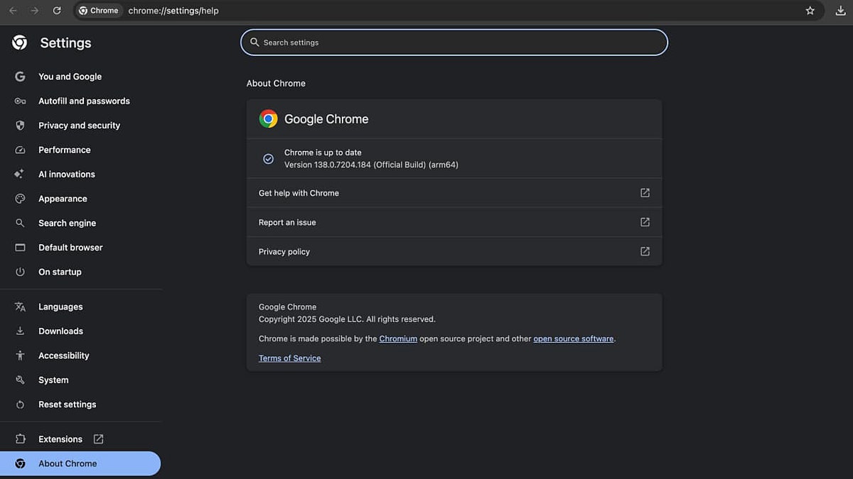853x479 pixels.
Task: Select the Appearance palette icon
Action: 20,199
